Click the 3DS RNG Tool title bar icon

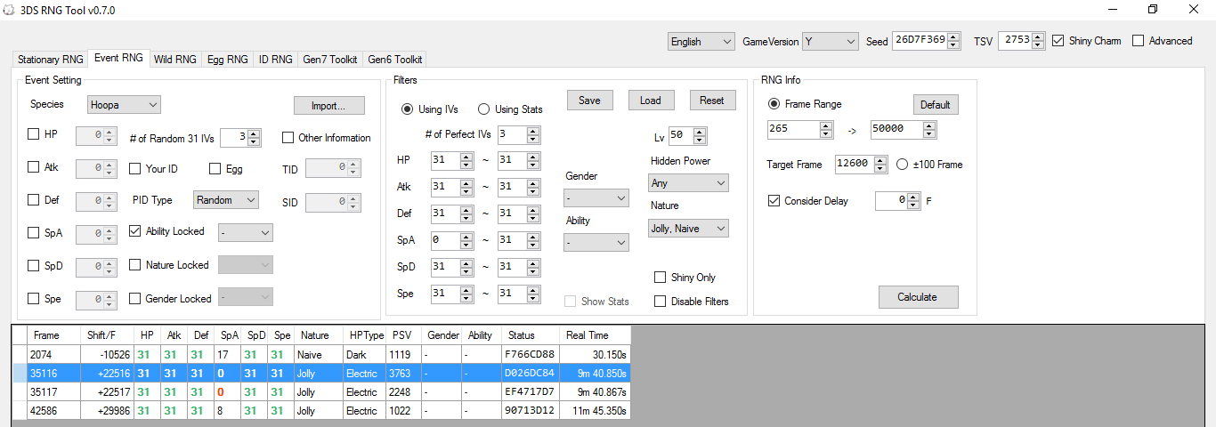click(x=10, y=11)
